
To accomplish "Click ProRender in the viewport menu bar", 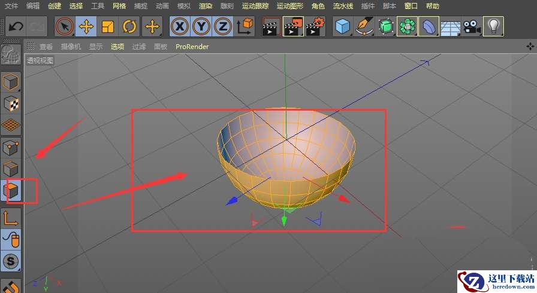I will (x=192, y=47).
